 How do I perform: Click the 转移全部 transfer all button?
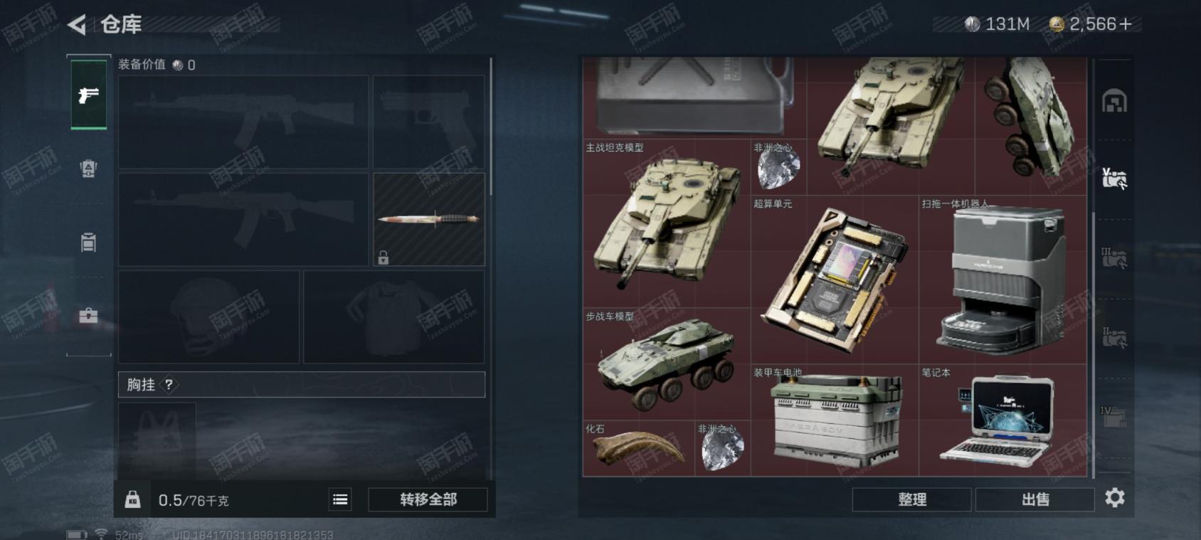(428, 499)
